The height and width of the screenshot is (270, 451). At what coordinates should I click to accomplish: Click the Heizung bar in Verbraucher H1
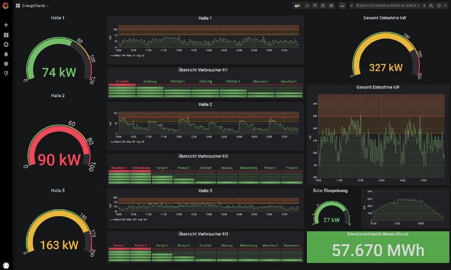(205, 92)
